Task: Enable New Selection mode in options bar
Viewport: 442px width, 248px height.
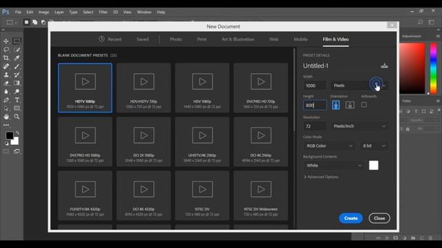Action: [x=26, y=22]
